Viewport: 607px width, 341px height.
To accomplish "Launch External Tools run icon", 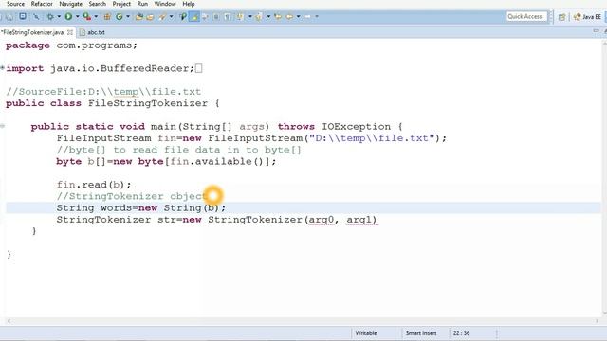I will [x=87, y=17].
